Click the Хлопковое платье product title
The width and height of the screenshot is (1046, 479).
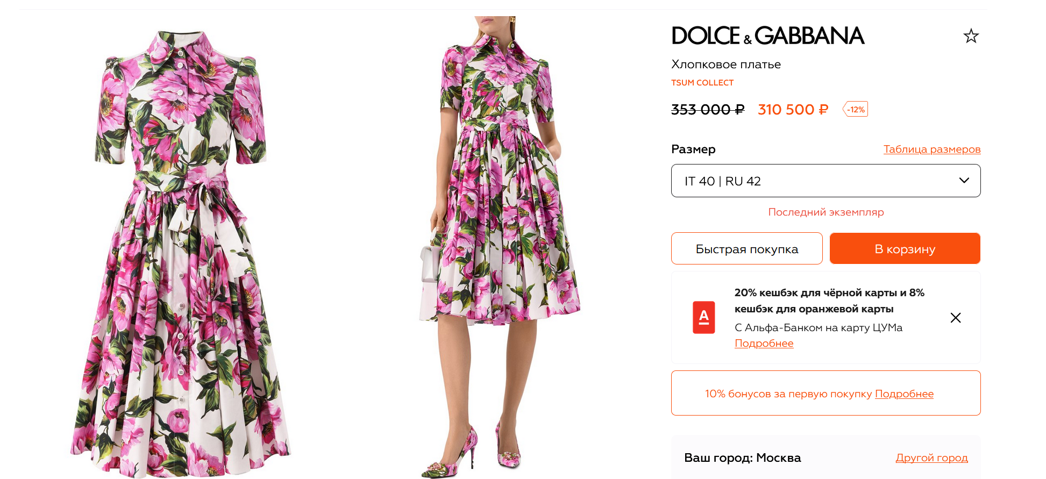(x=725, y=65)
